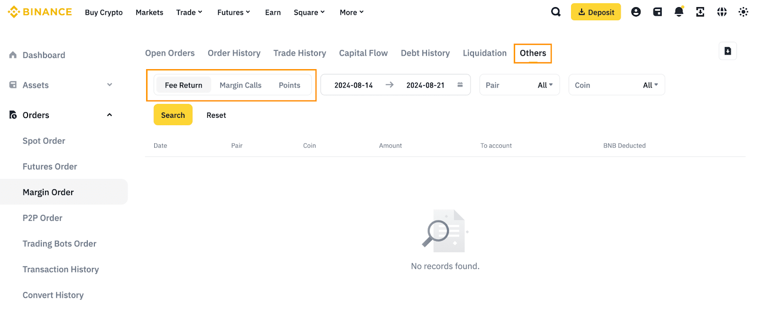The height and width of the screenshot is (310, 759).
Task: Click the start date 2024-08-14
Action: (x=353, y=85)
